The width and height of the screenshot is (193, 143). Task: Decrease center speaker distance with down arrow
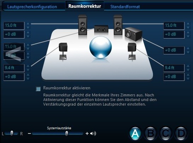tap(28, 49)
